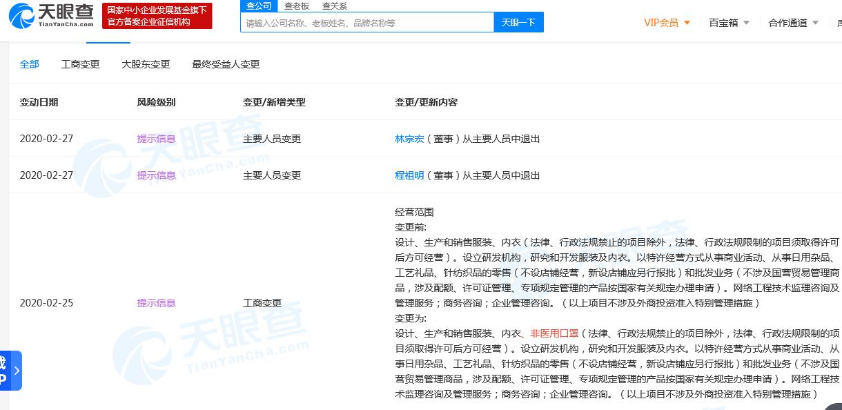Select the 最终受益人变更 filter tab
Screen dimensions: 842x410
pos(226,64)
